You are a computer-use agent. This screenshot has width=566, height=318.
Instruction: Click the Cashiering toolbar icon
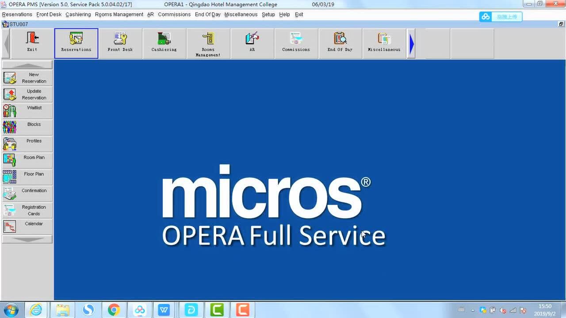click(x=164, y=43)
